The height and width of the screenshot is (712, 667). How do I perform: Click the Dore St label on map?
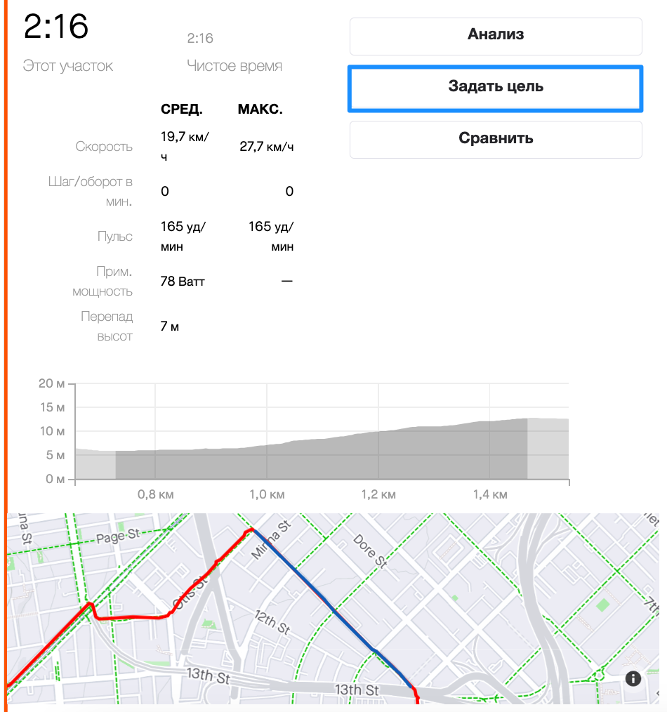(x=370, y=551)
